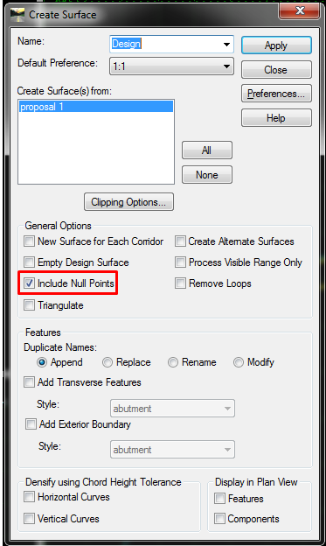Click the Apply button
This screenshot has height=546, width=326.
point(276,45)
